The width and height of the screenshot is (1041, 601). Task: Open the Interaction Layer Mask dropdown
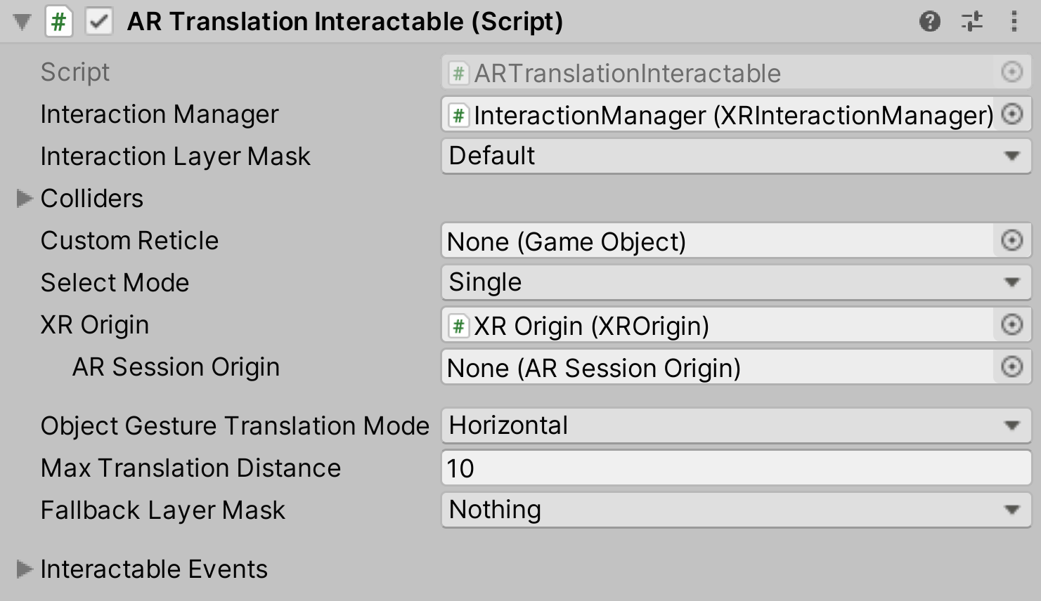pos(735,156)
